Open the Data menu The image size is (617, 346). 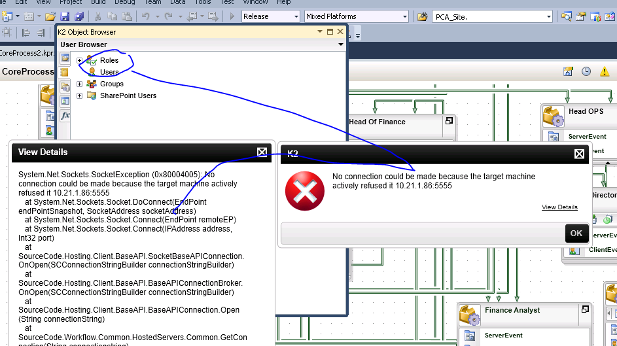pyautogui.click(x=177, y=2)
